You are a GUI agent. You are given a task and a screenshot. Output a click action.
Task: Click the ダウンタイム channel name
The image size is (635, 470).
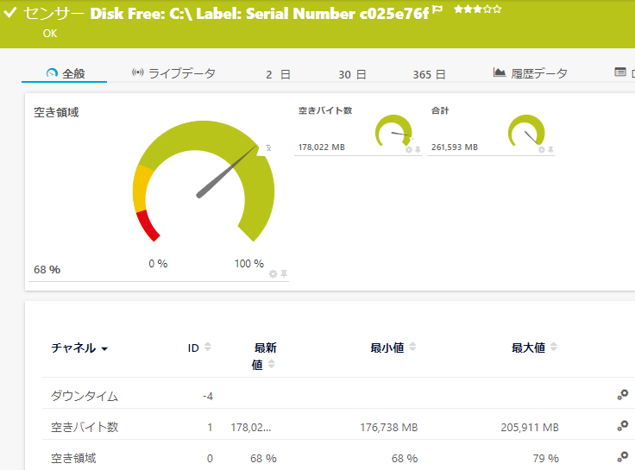[x=85, y=396]
